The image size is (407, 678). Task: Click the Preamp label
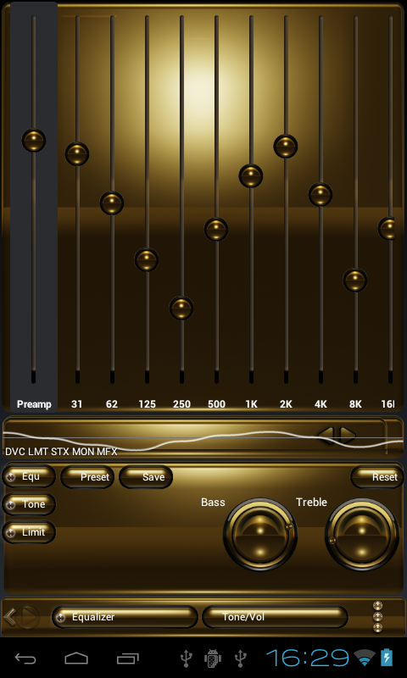click(x=34, y=404)
